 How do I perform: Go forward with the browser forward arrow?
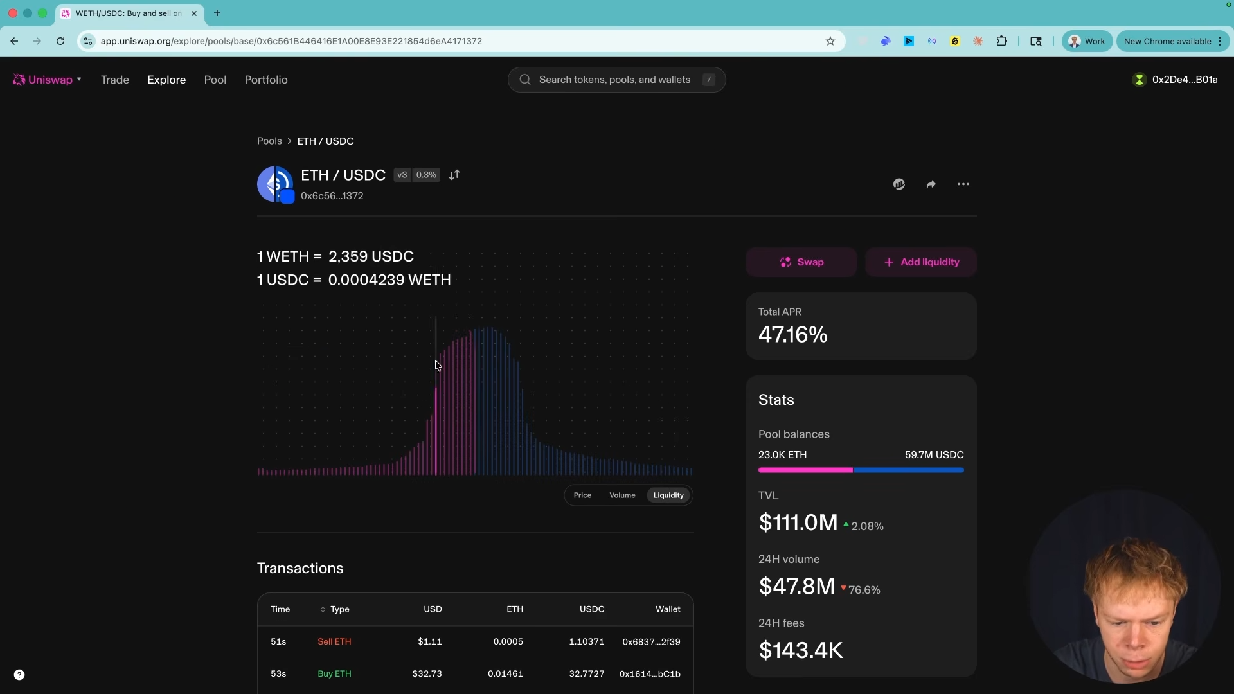point(37,41)
